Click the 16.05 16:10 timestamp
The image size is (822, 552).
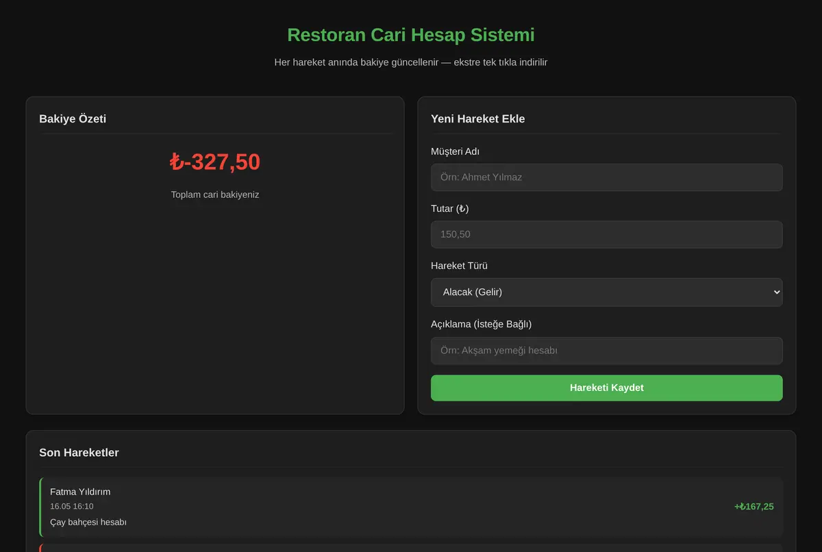[x=72, y=506]
